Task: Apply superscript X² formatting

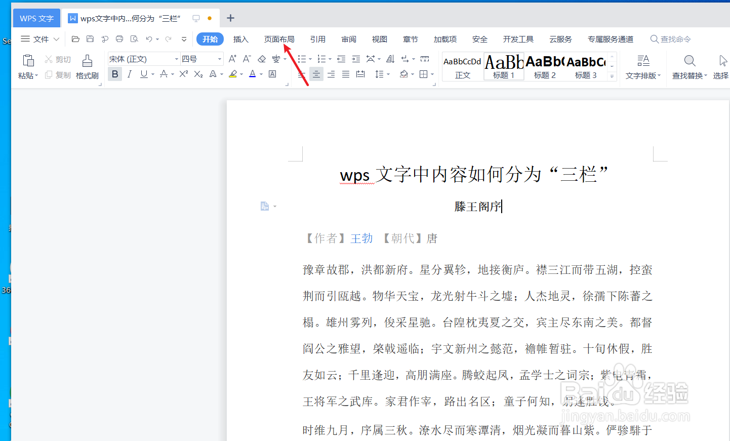Action: pyautogui.click(x=183, y=74)
